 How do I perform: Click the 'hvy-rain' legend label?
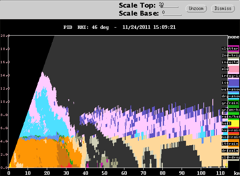230,130
